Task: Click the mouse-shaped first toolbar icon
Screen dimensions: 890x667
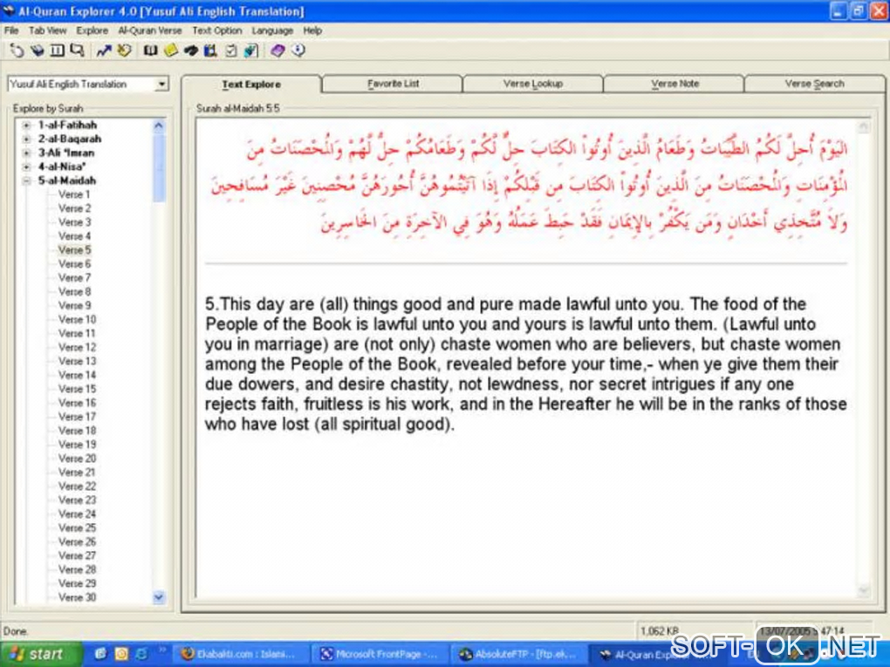Action: point(17,51)
